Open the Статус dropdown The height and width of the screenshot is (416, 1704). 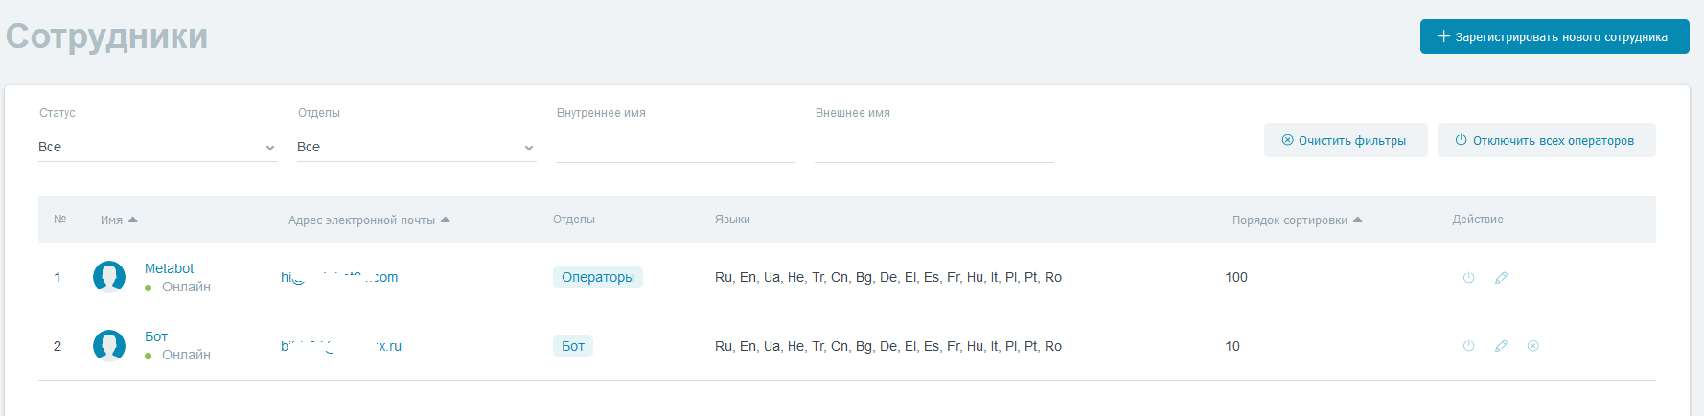click(158, 147)
